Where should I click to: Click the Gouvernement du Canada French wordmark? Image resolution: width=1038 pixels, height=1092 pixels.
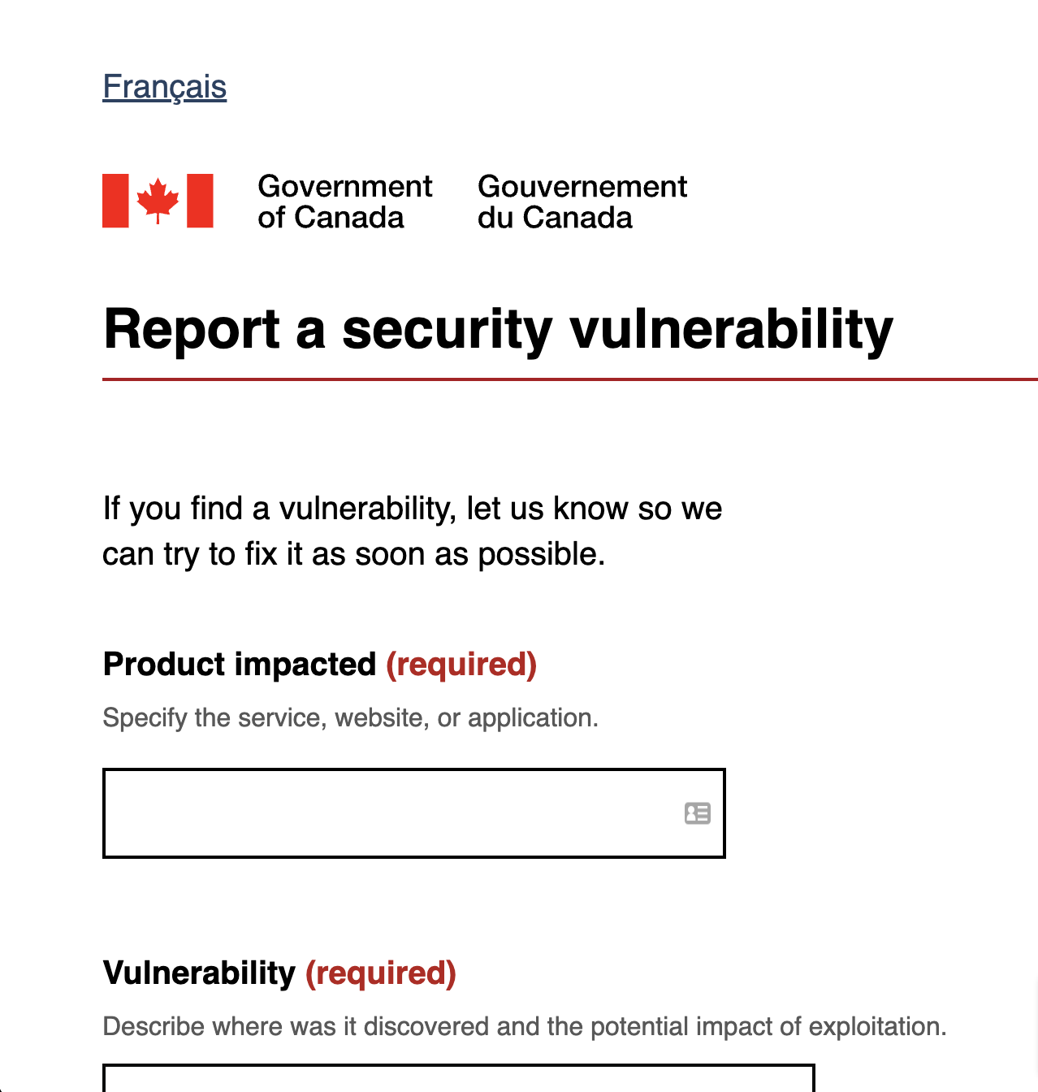point(582,201)
